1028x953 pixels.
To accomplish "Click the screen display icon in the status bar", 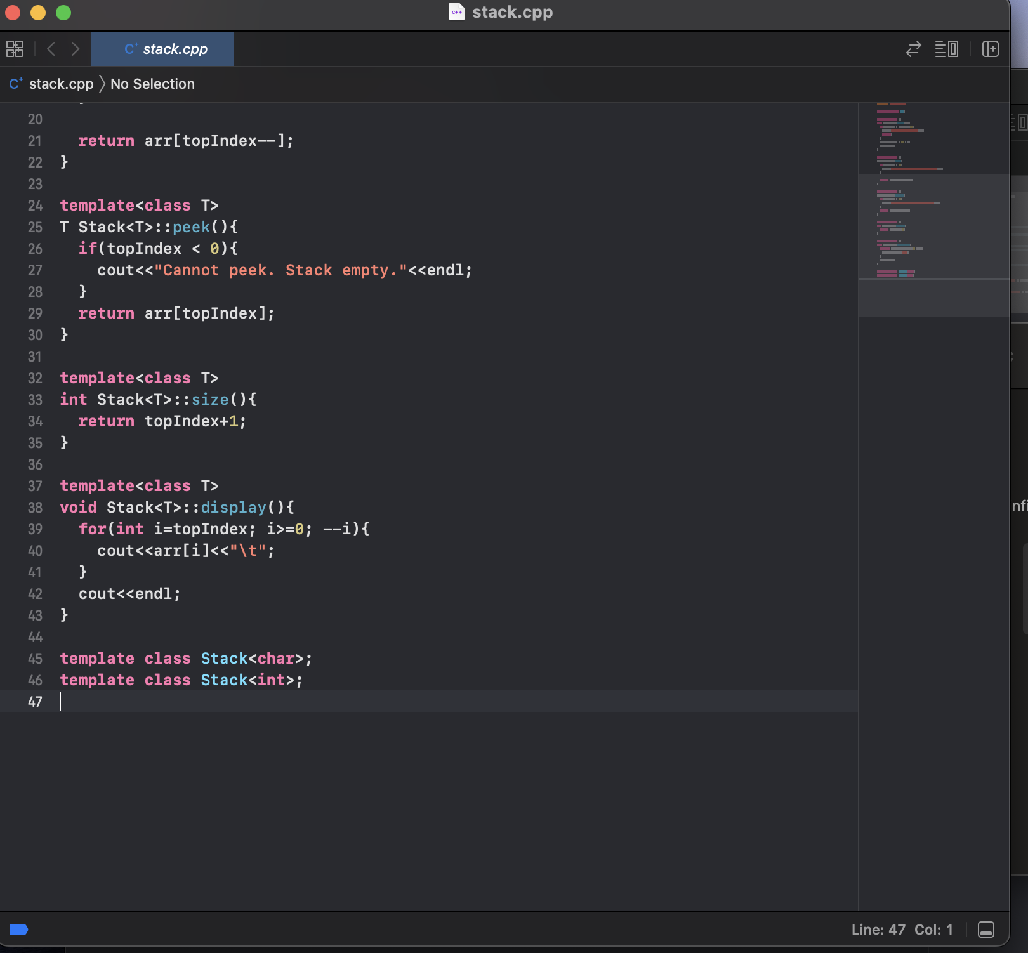I will pos(987,930).
